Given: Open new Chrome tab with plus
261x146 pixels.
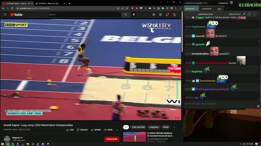Looking at the screenshot, I should (x=70, y=4).
